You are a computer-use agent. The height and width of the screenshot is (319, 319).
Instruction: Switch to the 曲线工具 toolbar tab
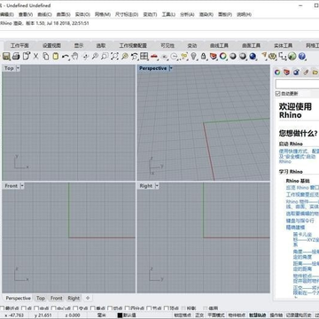click(x=219, y=45)
